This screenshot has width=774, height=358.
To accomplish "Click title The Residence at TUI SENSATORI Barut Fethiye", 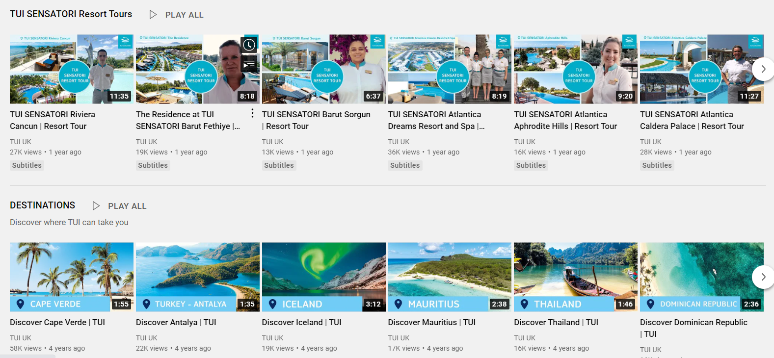I will (x=188, y=120).
